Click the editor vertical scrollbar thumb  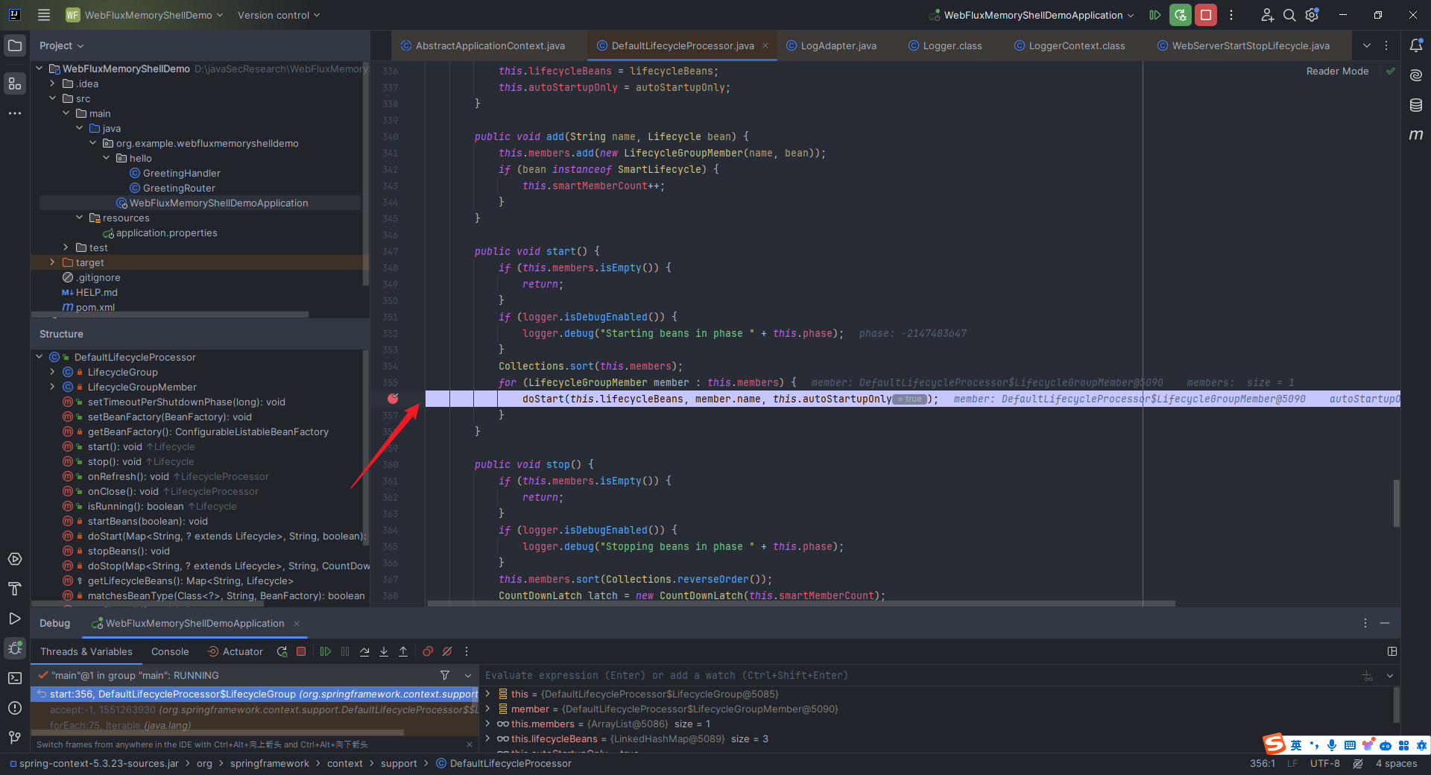coord(1396,503)
